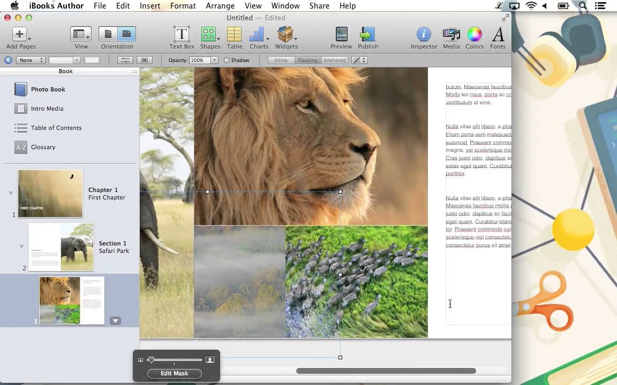Image resolution: width=617 pixels, height=385 pixels.
Task: Select Floating object placement
Action: [308, 60]
